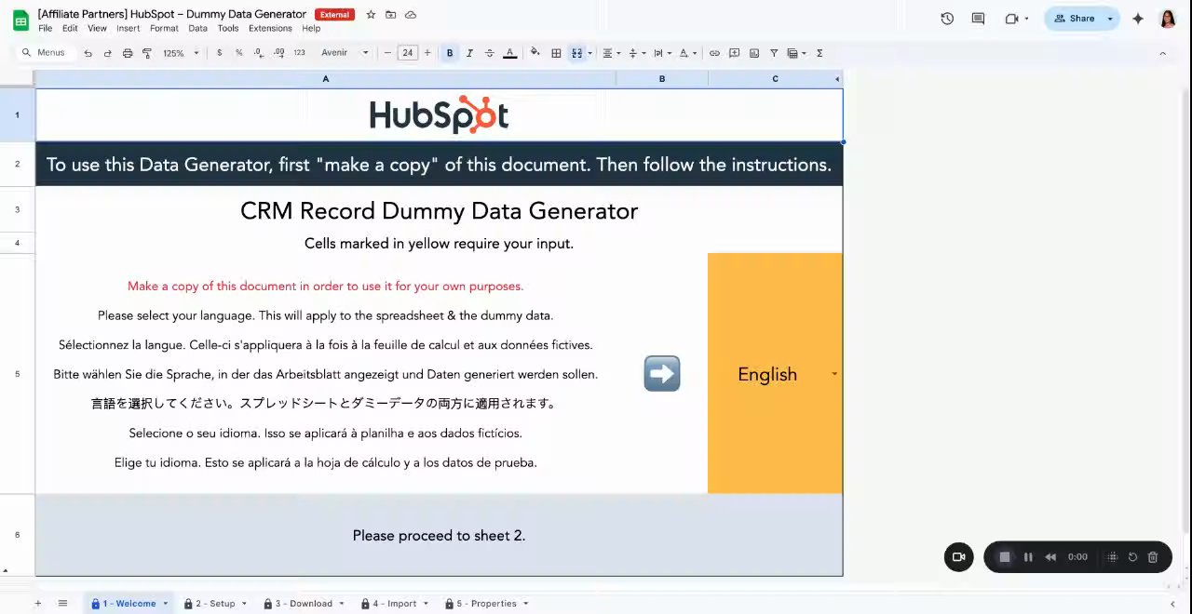Apply italic formatting
Screen dimensions: 1192x614
(x=469, y=53)
